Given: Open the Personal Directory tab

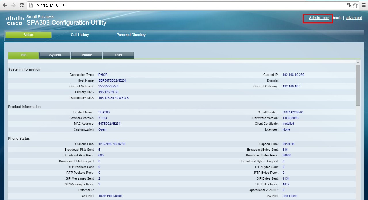Looking at the screenshot, I should click(131, 35).
